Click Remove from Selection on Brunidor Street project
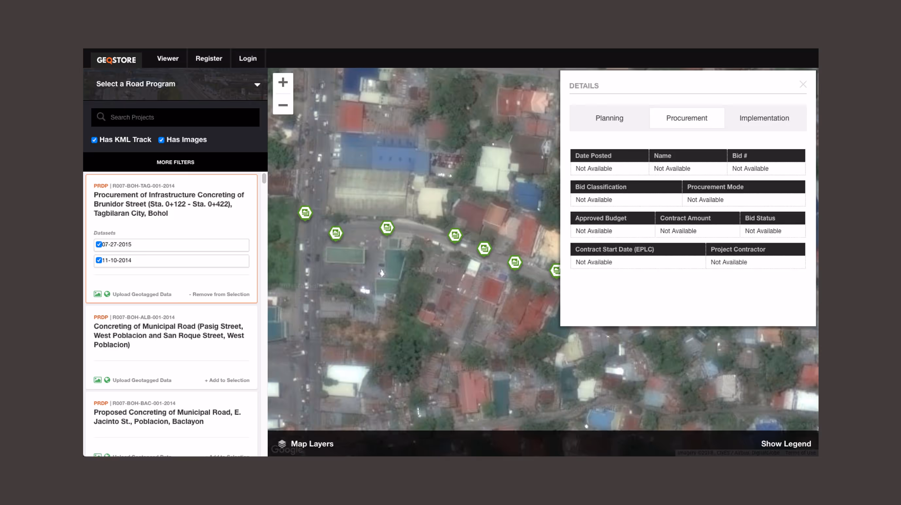Viewport: 901px width, 505px height. (219, 294)
